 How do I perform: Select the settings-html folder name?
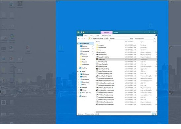click(x=102, y=47)
